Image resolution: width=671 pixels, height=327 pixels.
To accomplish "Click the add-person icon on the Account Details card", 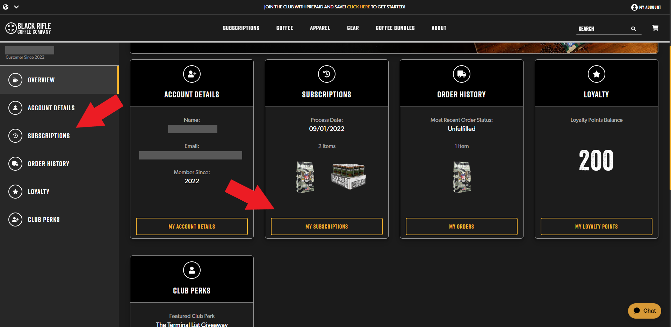I will [x=192, y=74].
